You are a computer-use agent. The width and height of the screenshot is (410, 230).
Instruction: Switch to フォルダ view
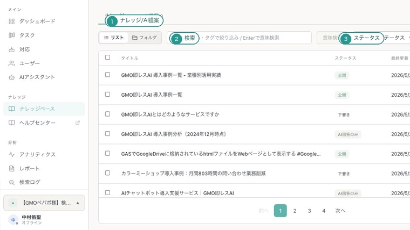pos(145,38)
